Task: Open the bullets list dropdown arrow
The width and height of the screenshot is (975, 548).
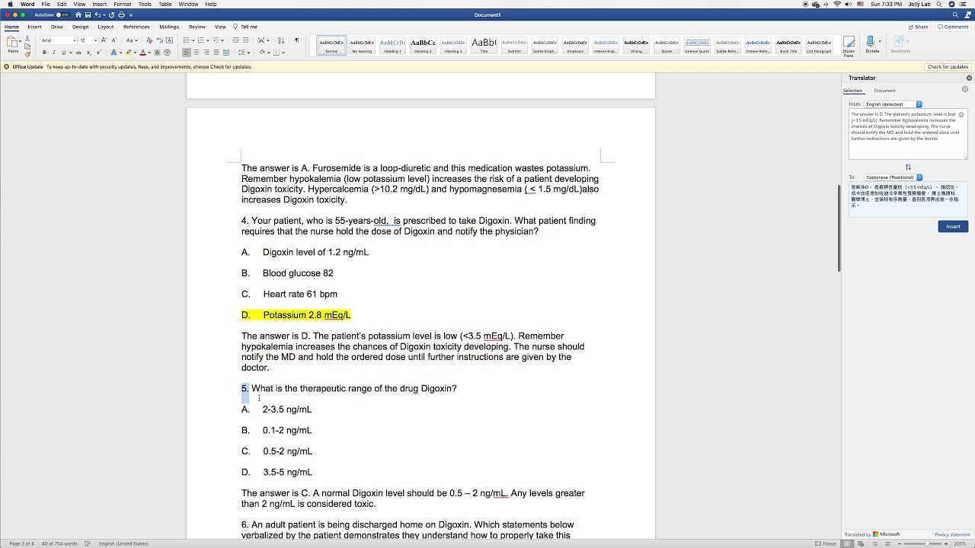Action: [x=195, y=40]
